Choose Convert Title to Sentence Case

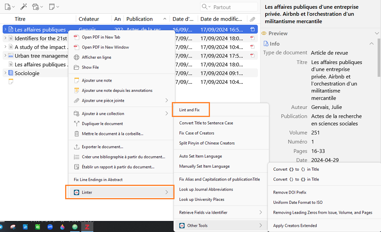(x=206, y=123)
